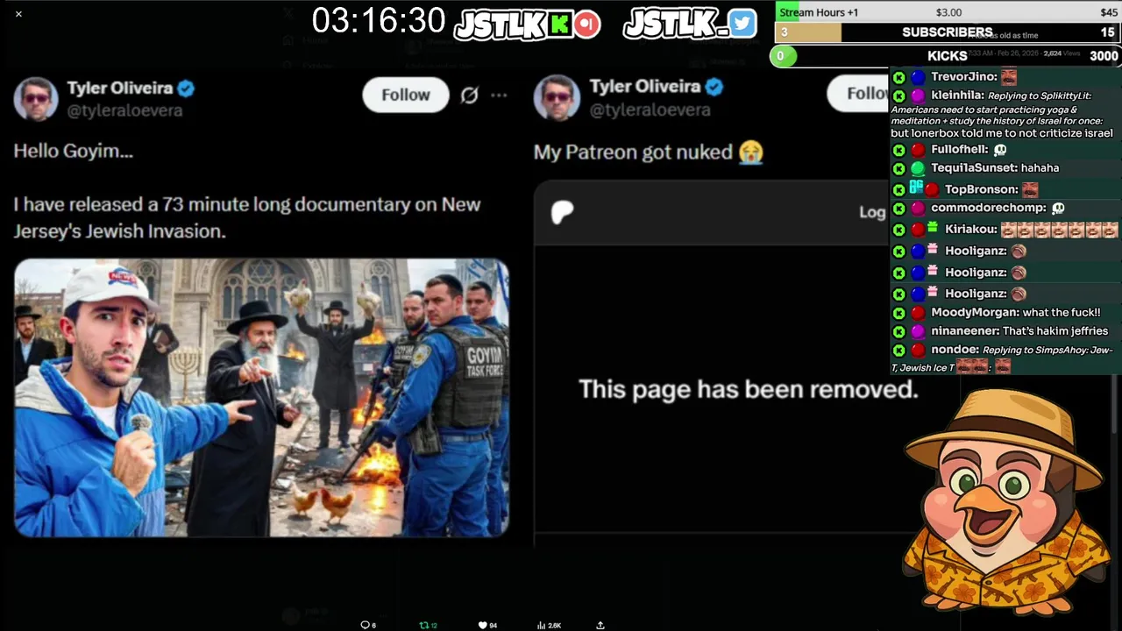The image size is (1122, 631).
Task: Click the green 0 badge on Kicks bar
Action: click(x=783, y=56)
